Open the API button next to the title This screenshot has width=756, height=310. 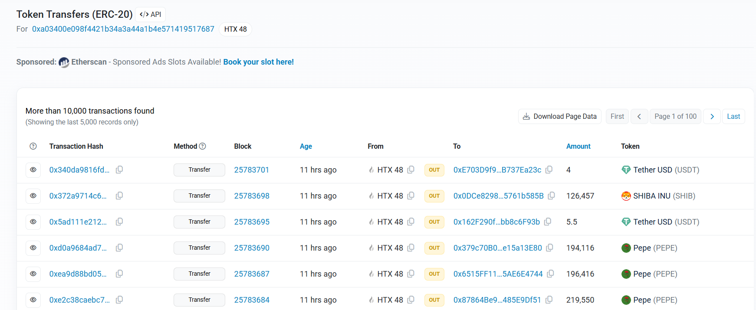(151, 14)
